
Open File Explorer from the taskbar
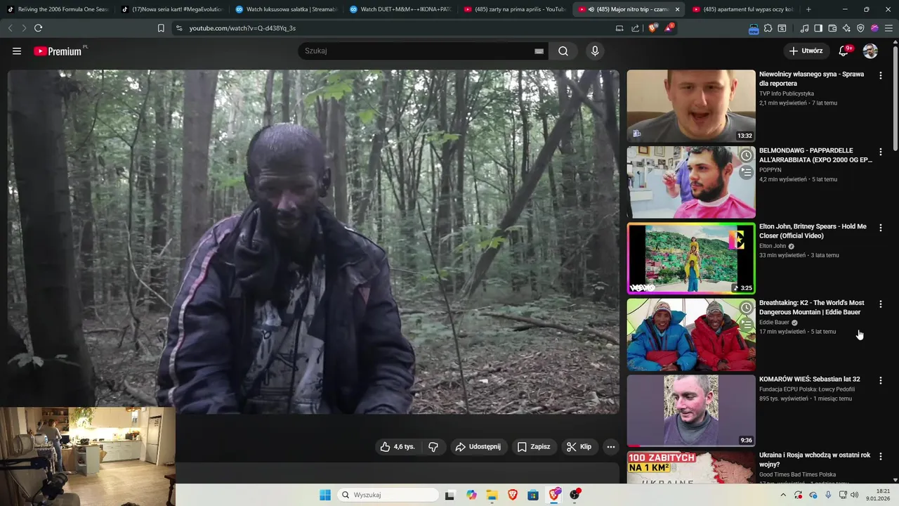[x=492, y=495]
